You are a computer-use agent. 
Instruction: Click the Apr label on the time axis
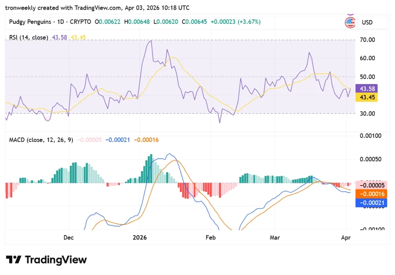pyautogui.click(x=346, y=238)
